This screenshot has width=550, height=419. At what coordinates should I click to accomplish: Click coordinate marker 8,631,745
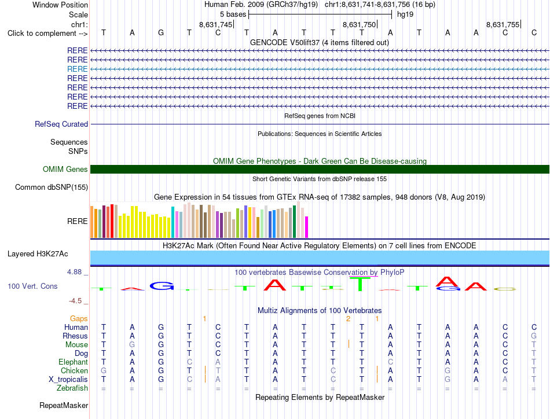point(216,24)
